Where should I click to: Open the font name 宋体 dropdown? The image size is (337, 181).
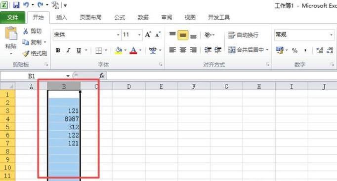pyautogui.click(x=118, y=35)
